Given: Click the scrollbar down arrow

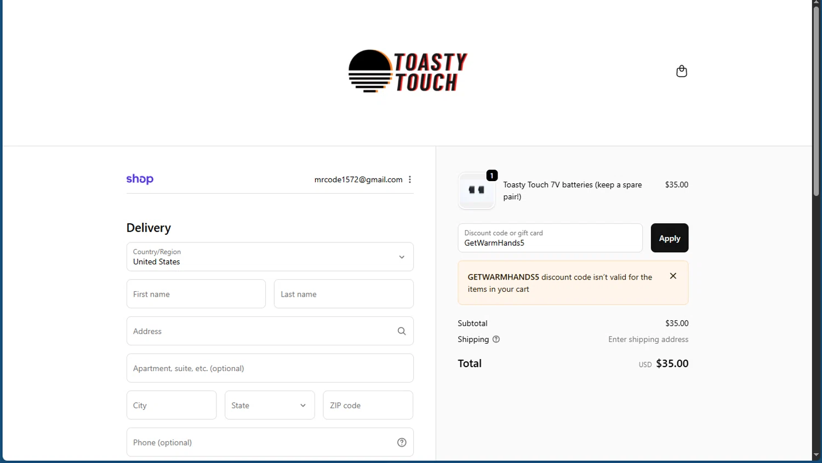Looking at the screenshot, I should point(816,455).
